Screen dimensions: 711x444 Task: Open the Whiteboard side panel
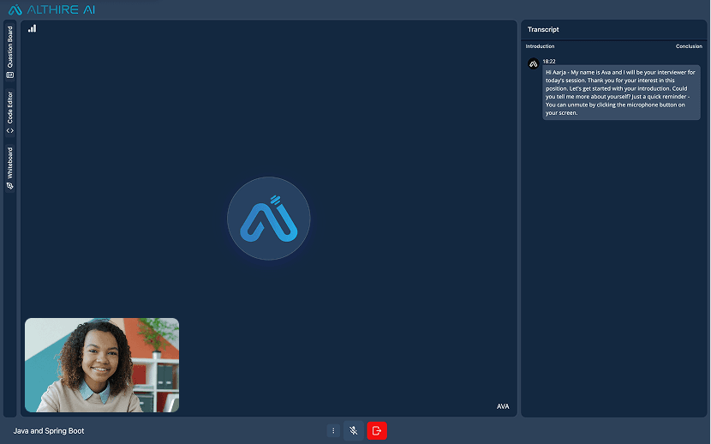(x=10, y=168)
